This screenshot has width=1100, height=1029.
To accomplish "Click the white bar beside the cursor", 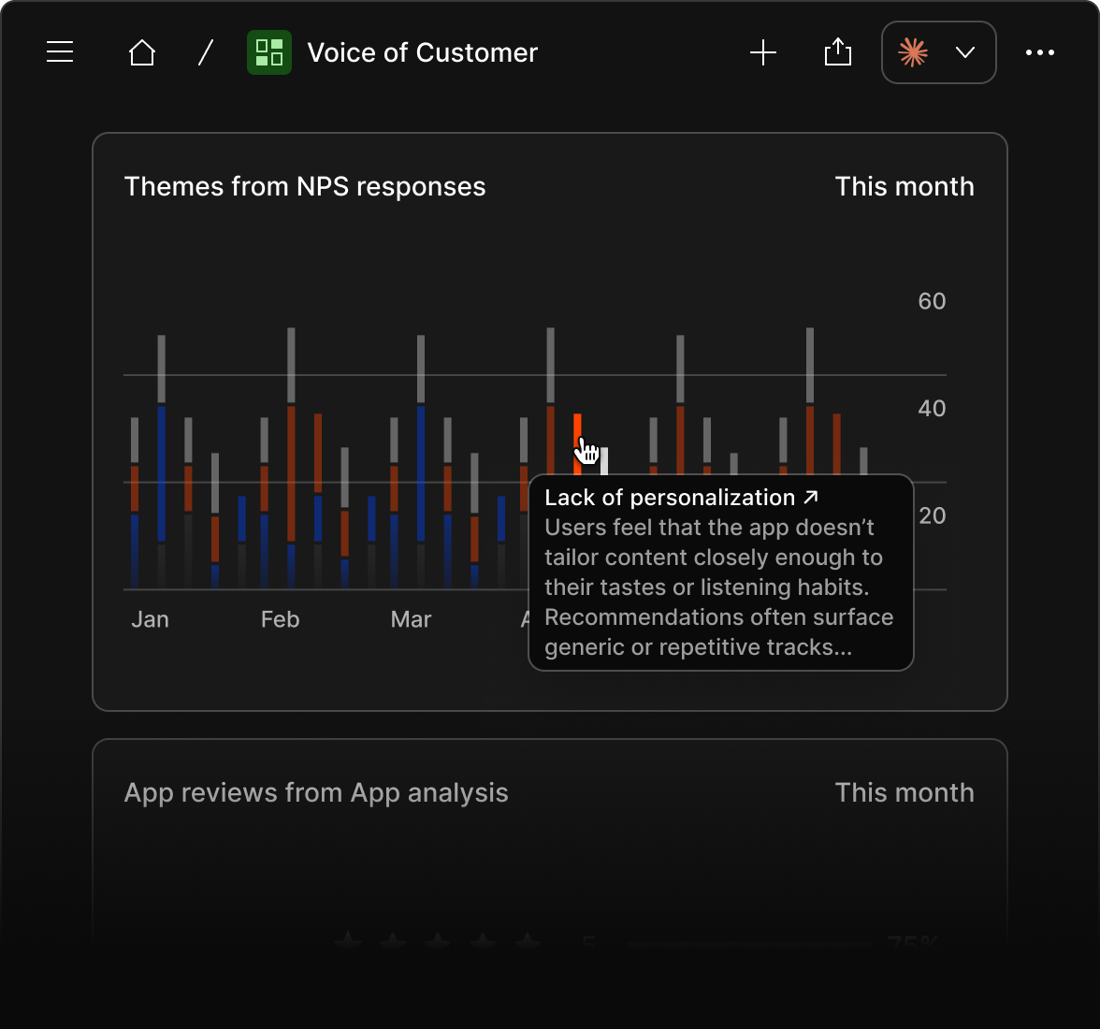I will click(x=604, y=461).
